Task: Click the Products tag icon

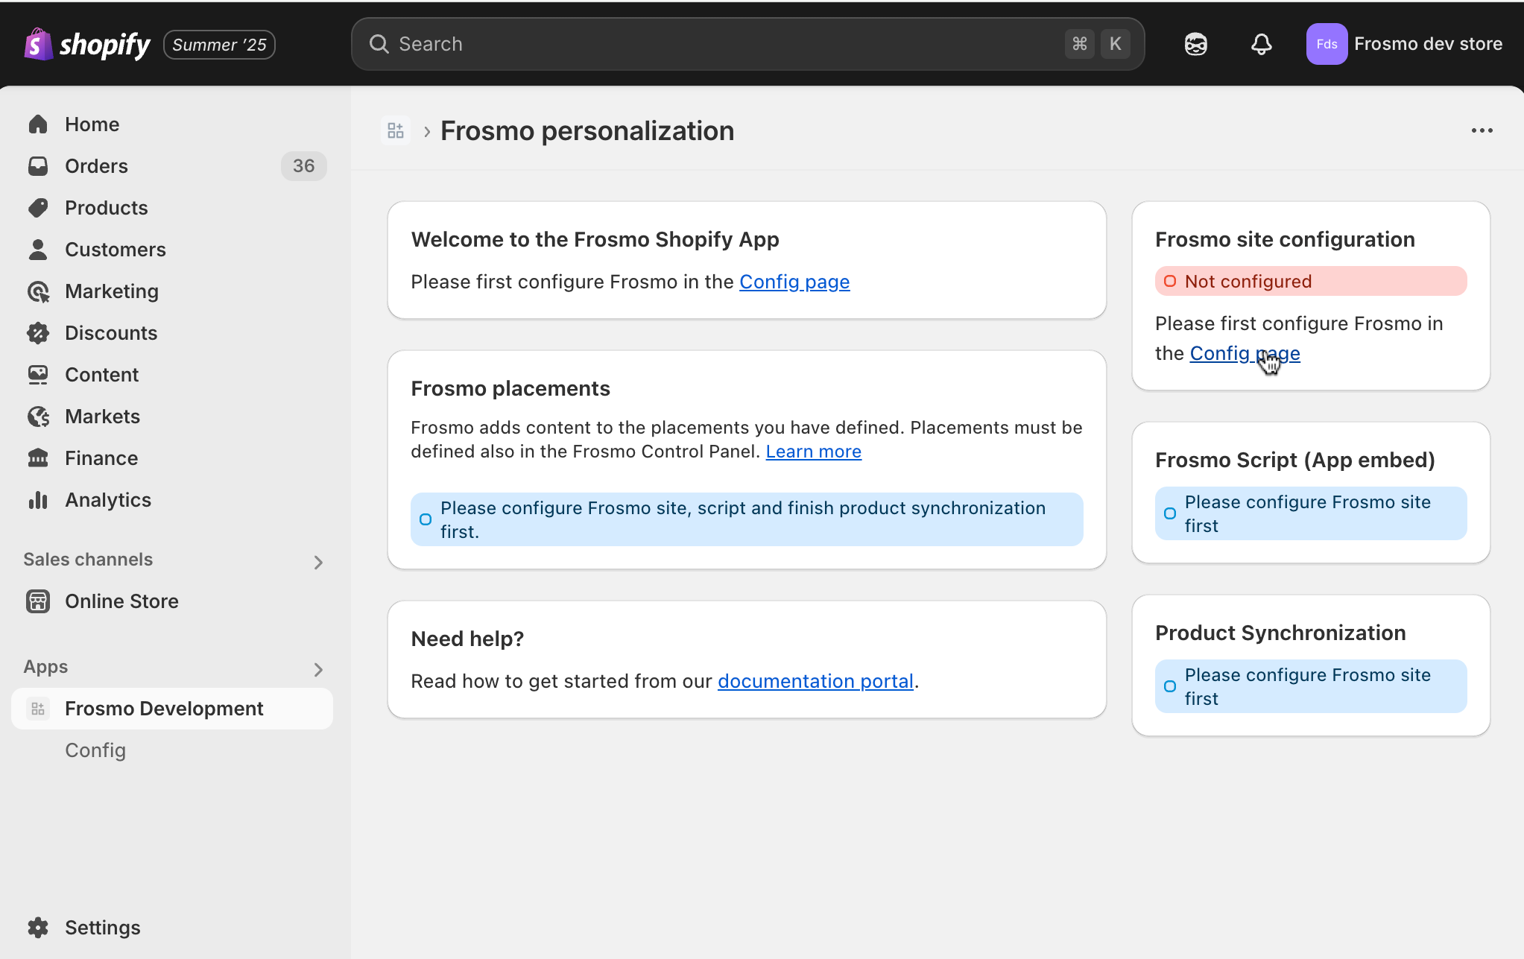Action: [38, 207]
